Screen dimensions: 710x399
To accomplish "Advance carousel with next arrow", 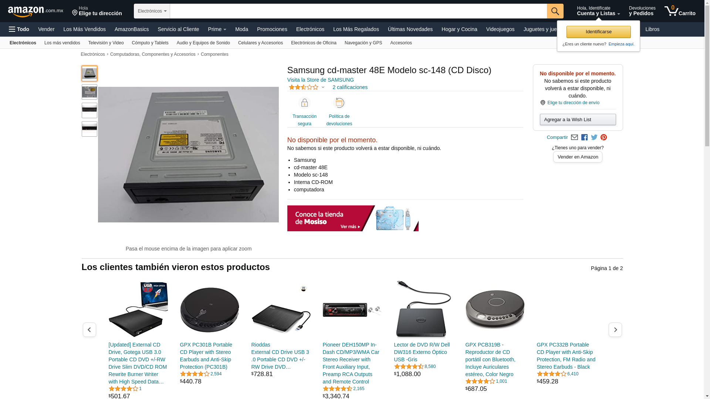I will (x=615, y=330).
